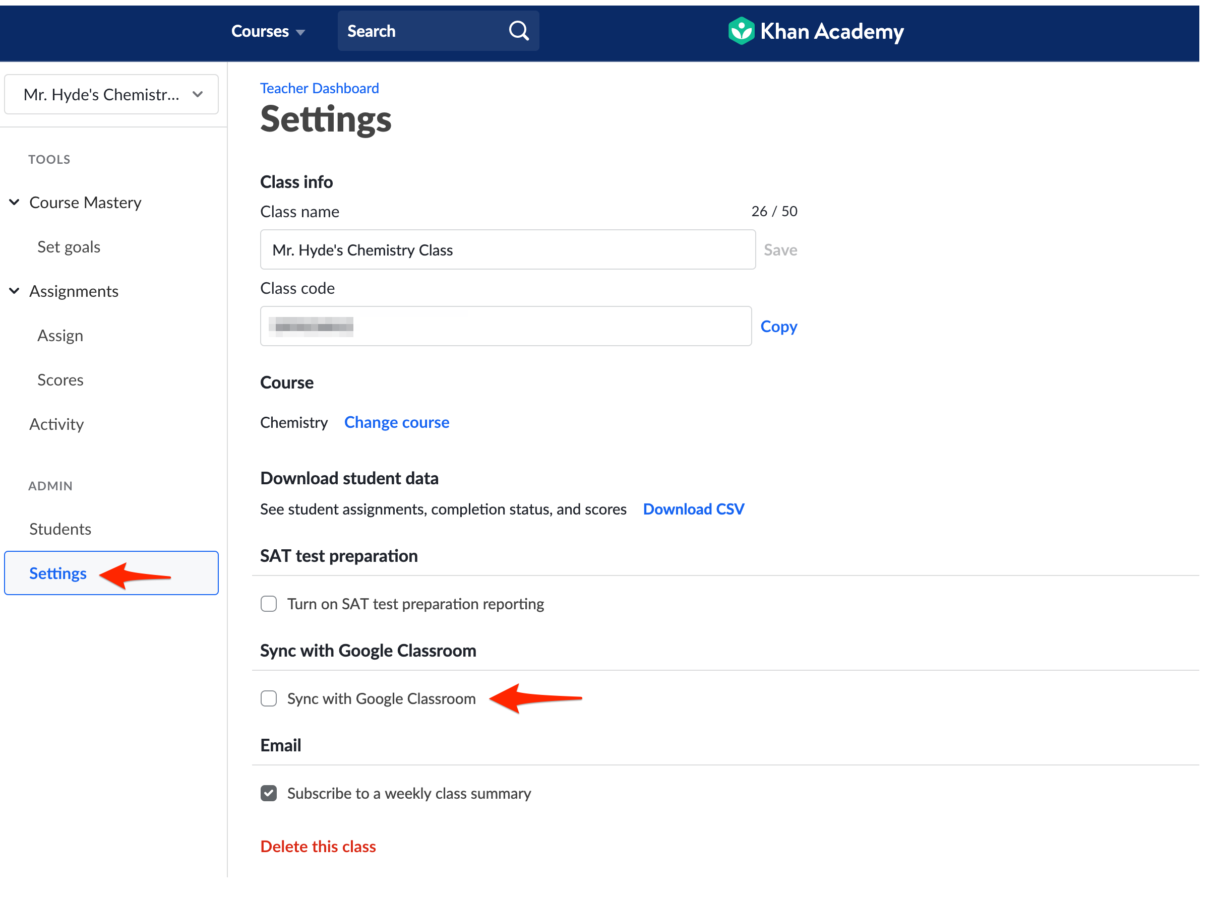Enable SAT test preparation reporting checkbox
The height and width of the screenshot is (898, 1220).
pos(269,604)
